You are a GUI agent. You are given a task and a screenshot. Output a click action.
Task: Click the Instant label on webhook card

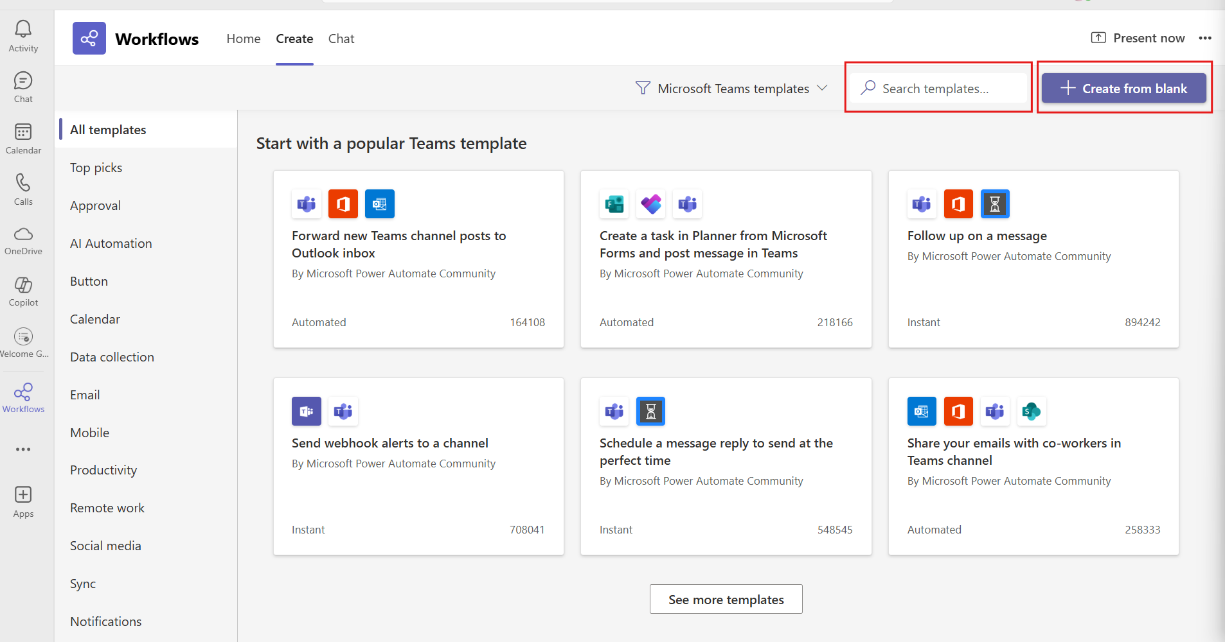tap(308, 530)
